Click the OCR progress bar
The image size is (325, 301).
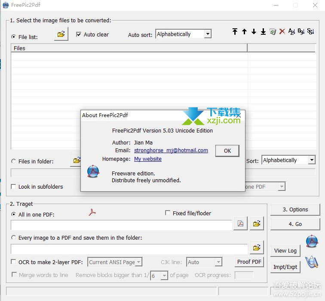tap(244, 275)
